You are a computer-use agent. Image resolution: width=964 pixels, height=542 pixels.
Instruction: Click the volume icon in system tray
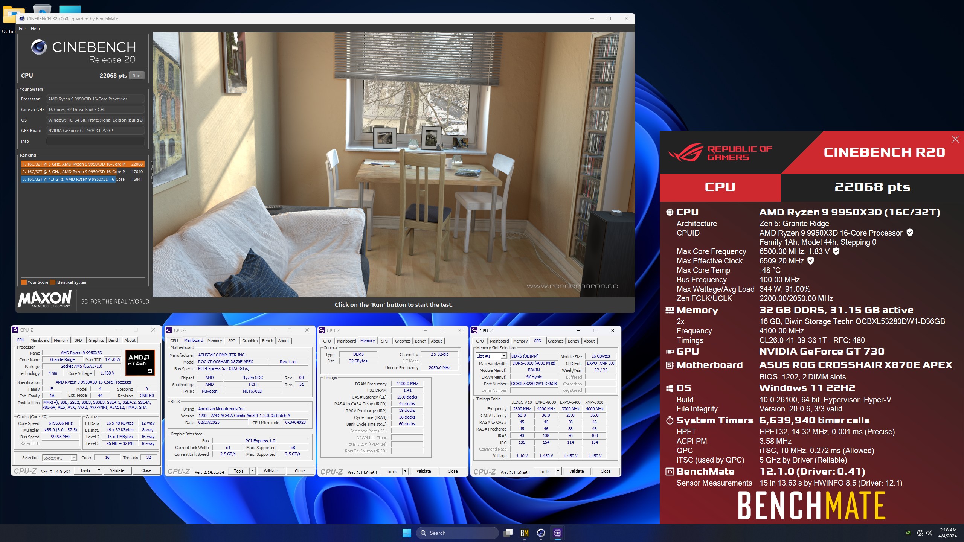pos(929,533)
